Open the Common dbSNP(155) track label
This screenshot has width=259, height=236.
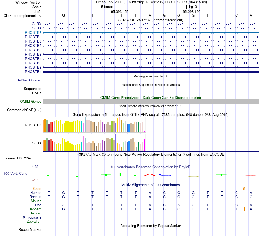coord(24,110)
